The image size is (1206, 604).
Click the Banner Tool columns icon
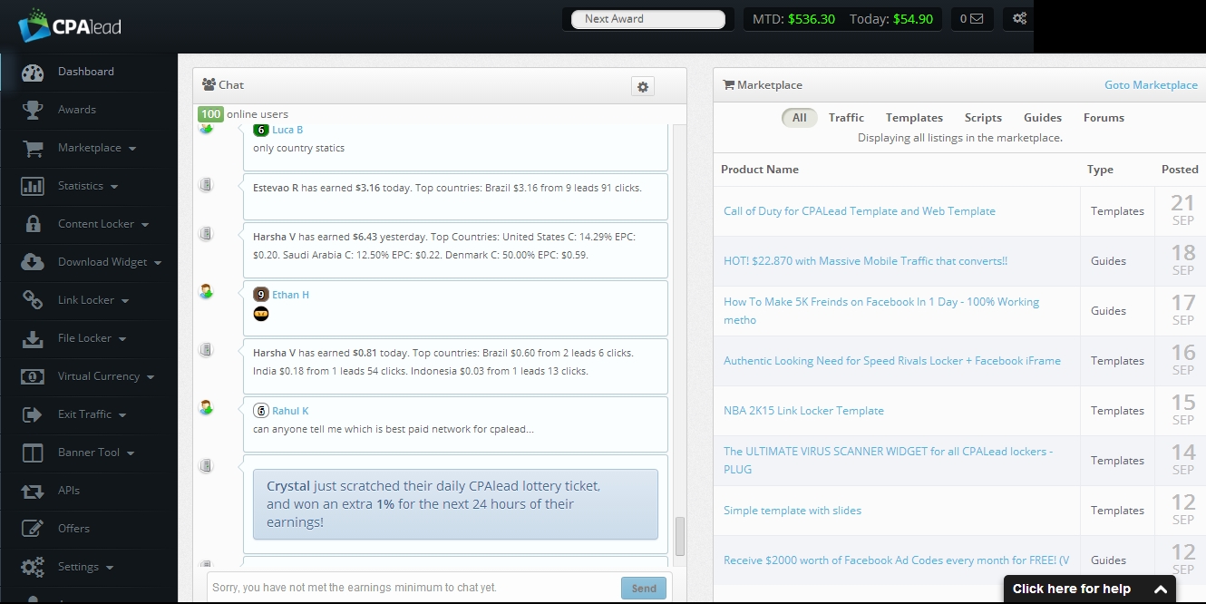pos(33,453)
